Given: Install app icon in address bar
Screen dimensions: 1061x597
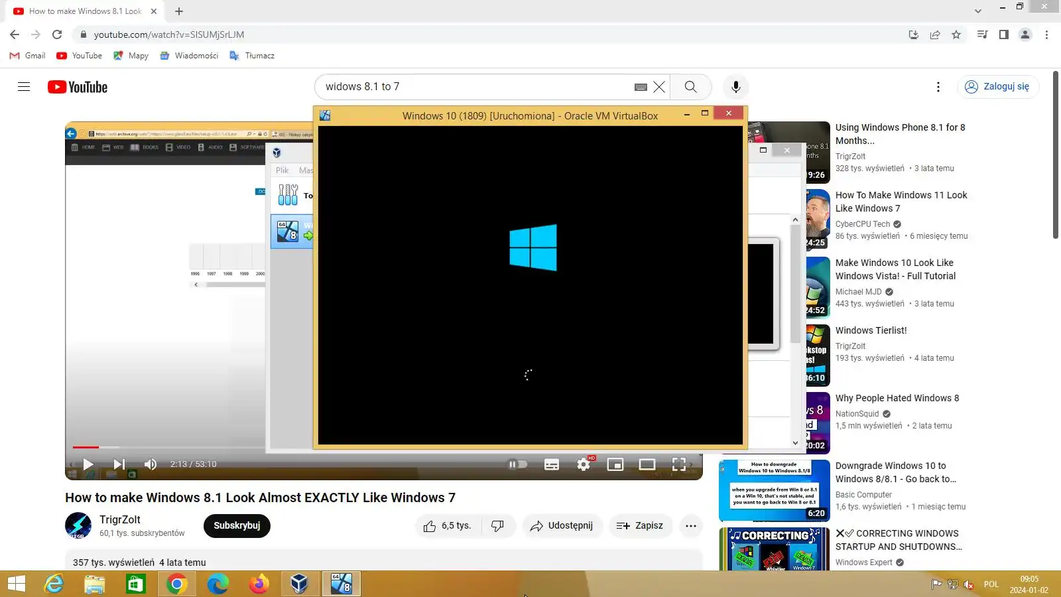Looking at the screenshot, I should (x=914, y=34).
